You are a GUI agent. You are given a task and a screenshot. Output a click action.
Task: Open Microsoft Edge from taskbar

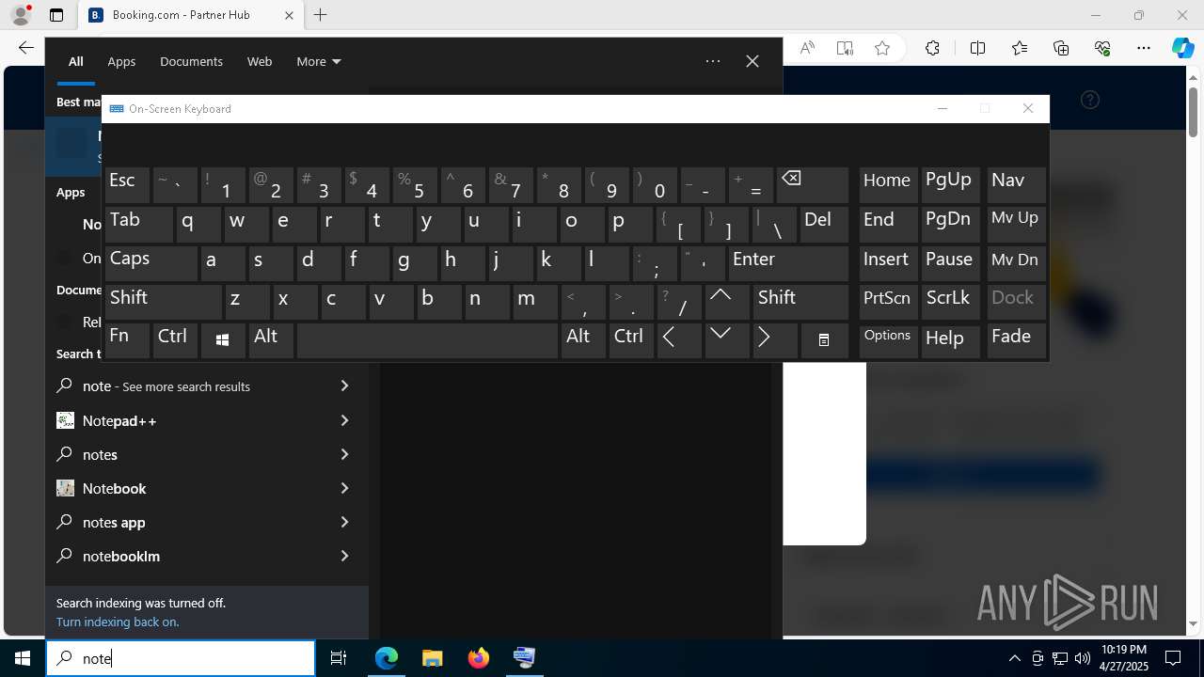click(387, 658)
